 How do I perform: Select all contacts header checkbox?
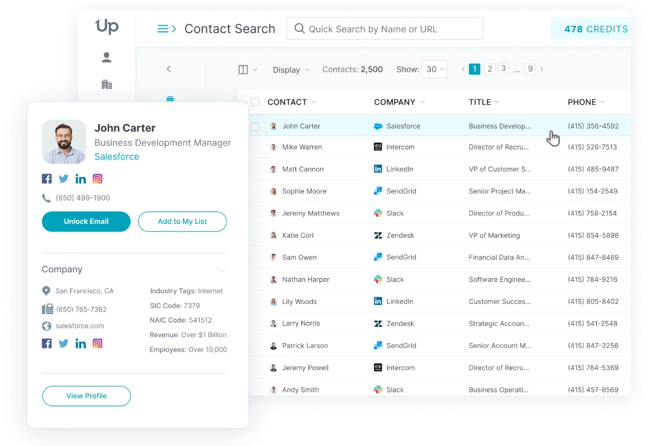[255, 102]
